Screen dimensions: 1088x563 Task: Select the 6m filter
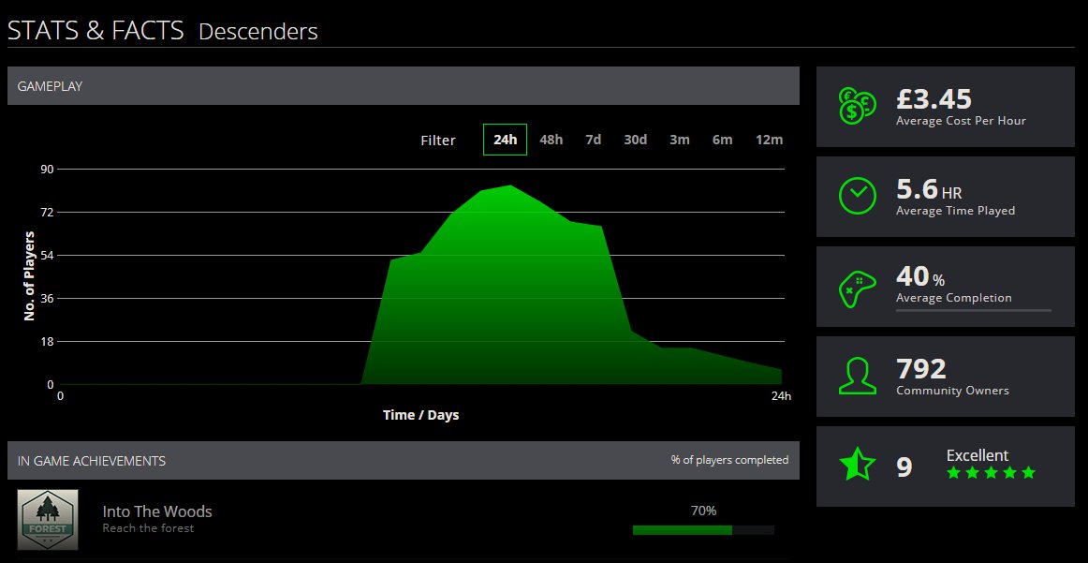coord(722,140)
